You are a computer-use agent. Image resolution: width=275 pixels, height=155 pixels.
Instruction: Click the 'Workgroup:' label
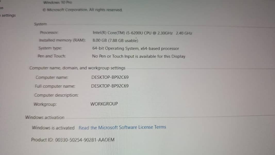pos(45,104)
